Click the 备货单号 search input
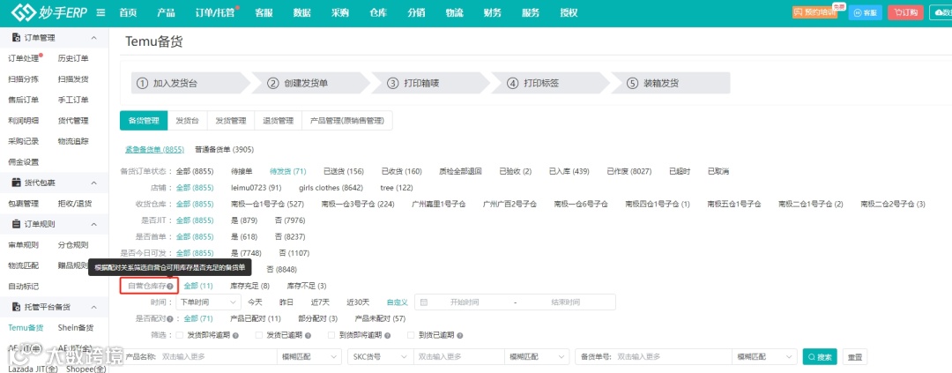The image size is (952, 373). tap(673, 356)
